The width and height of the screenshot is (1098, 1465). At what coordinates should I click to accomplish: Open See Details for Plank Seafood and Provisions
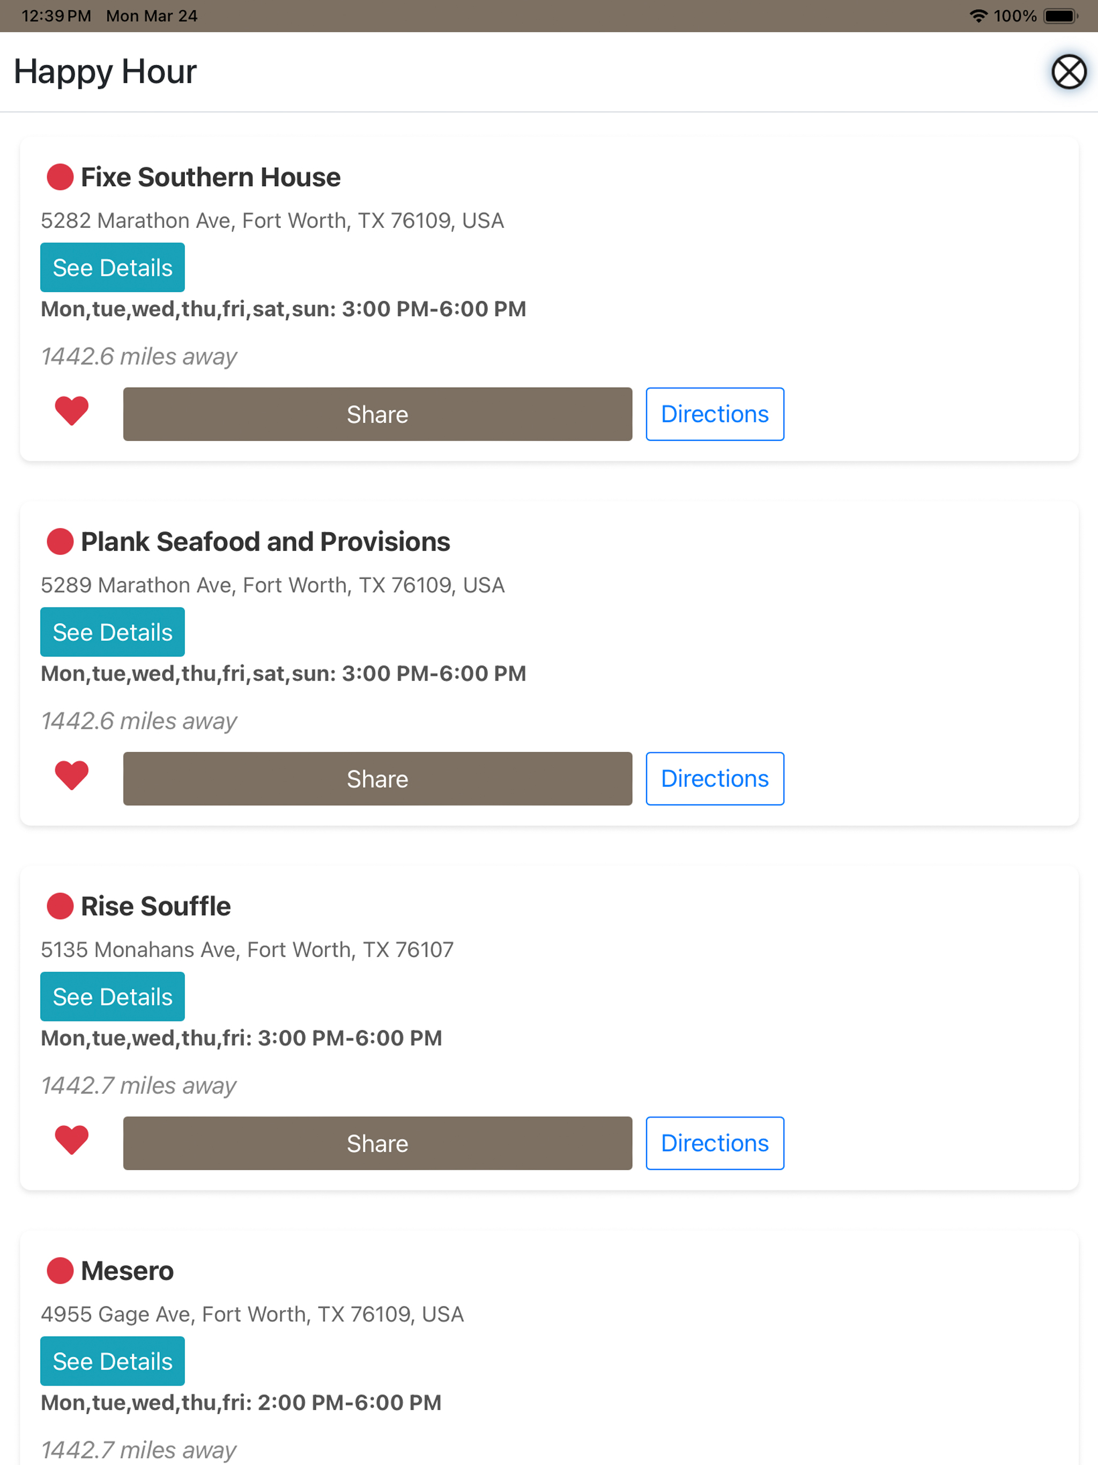point(113,632)
